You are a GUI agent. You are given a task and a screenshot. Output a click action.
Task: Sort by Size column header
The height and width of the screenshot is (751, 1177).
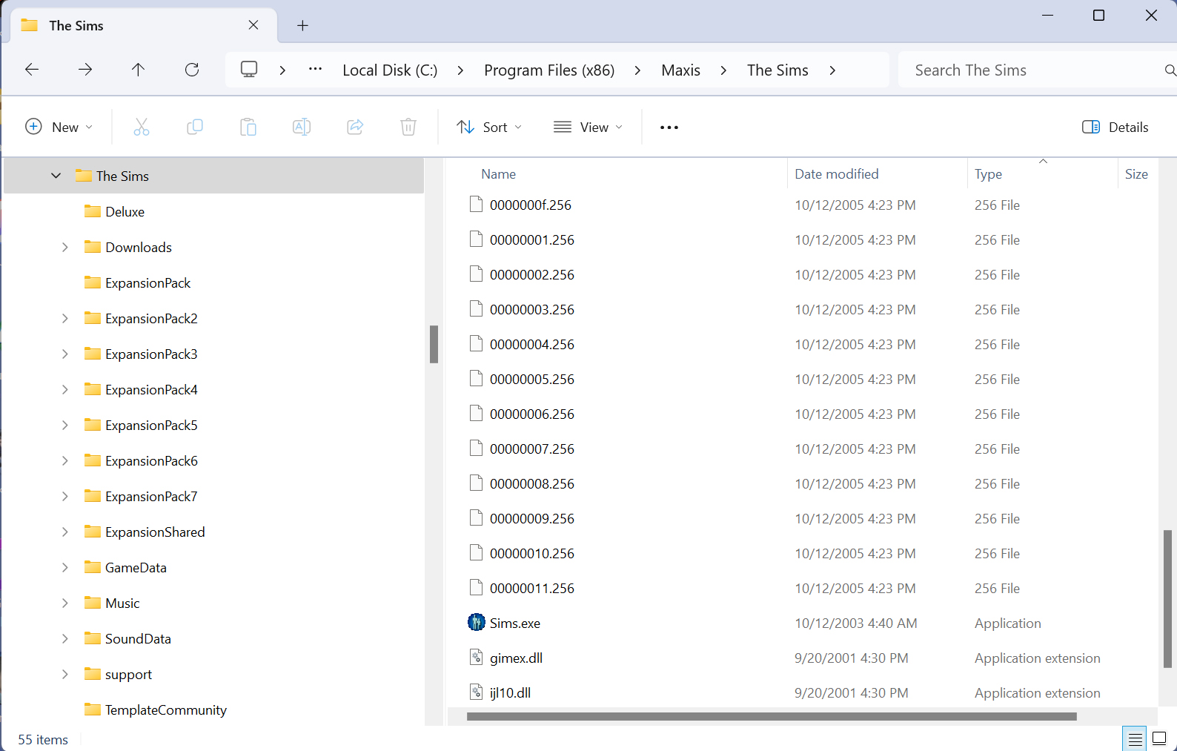(1136, 174)
